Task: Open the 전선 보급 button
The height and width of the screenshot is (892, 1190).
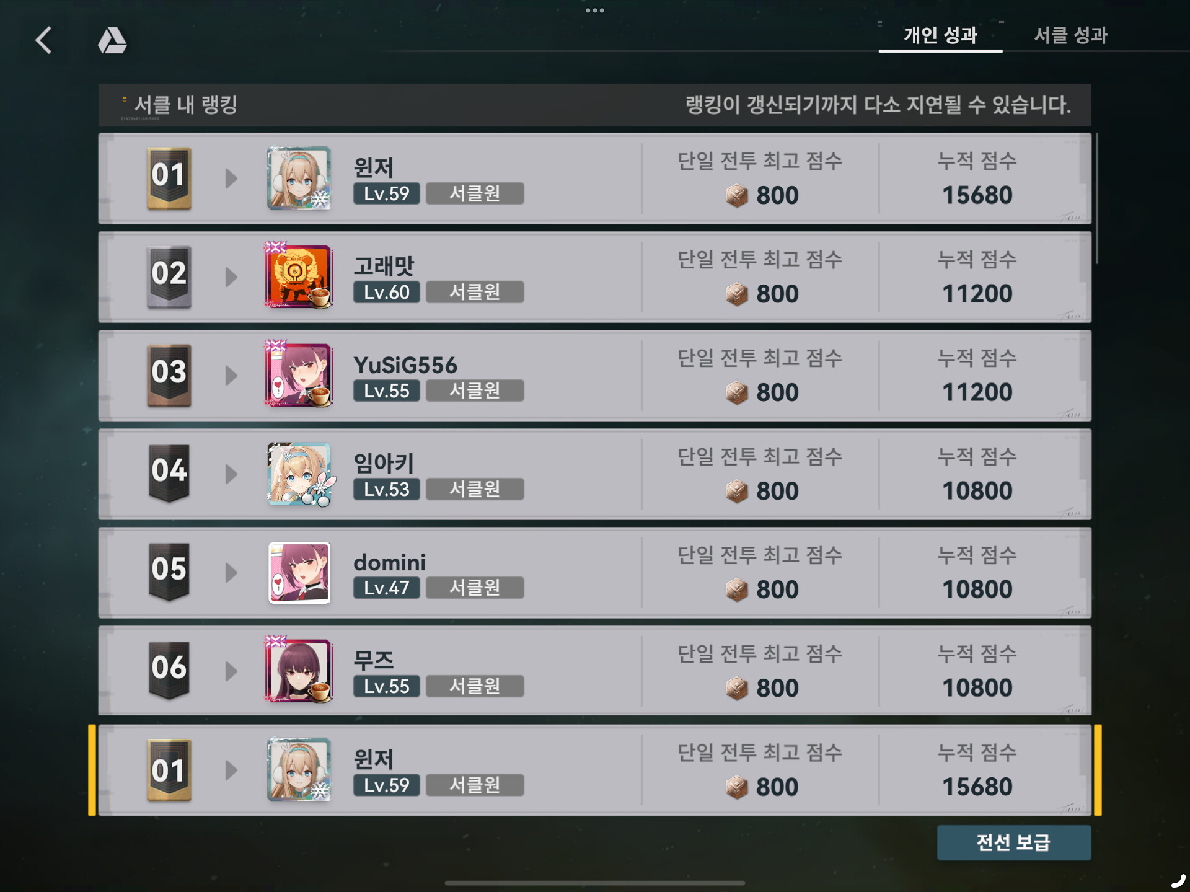Action: [1014, 842]
